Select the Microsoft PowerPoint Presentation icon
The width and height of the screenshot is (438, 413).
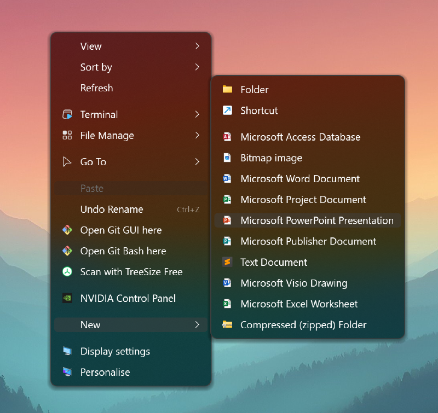tap(227, 220)
